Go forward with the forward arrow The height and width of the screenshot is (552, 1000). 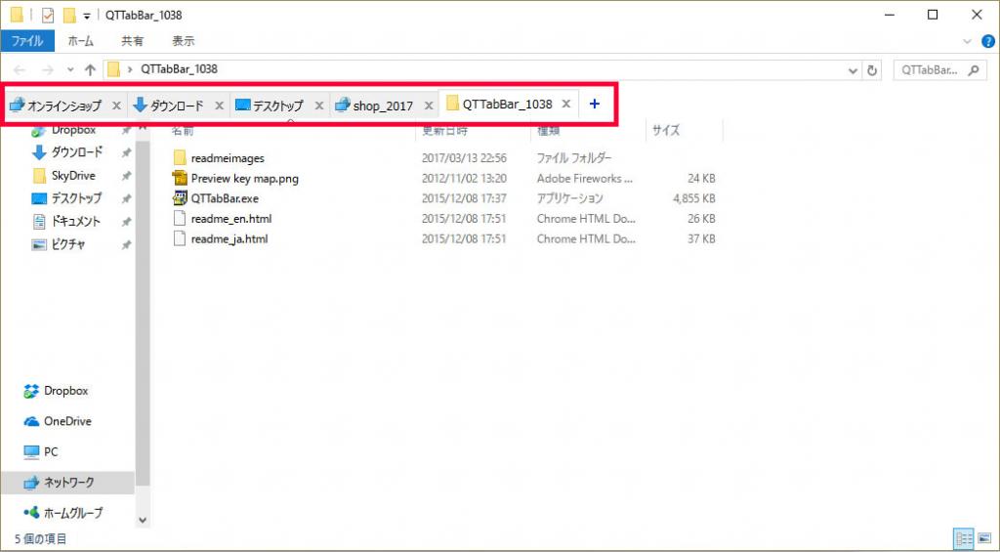[47, 70]
